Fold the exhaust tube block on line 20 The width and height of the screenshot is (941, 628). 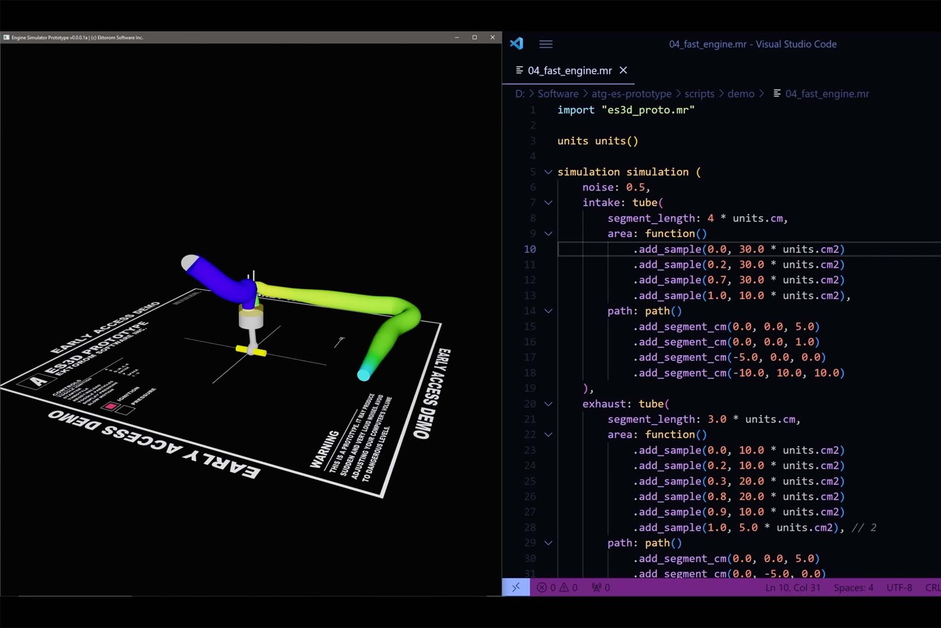[x=548, y=404]
